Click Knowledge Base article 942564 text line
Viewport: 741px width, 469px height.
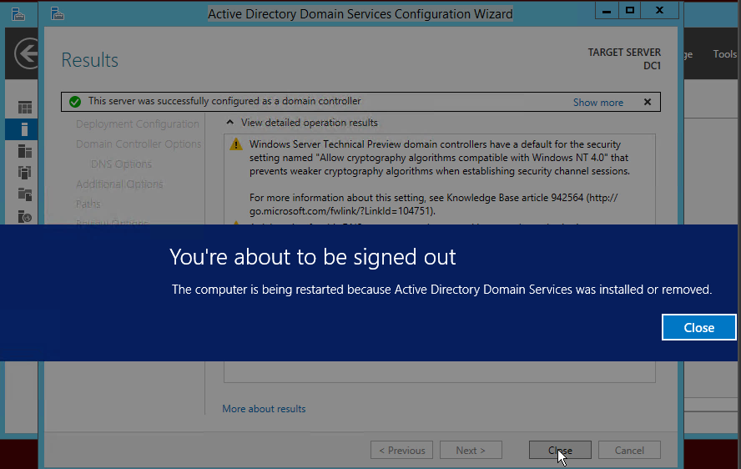coord(433,198)
